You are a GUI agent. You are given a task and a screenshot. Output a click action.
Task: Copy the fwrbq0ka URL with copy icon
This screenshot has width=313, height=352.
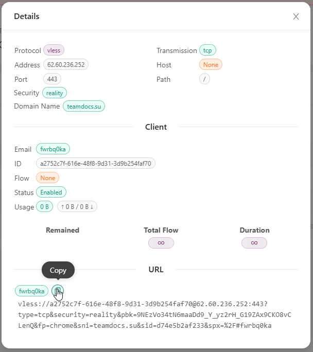pyautogui.click(x=58, y=290)
